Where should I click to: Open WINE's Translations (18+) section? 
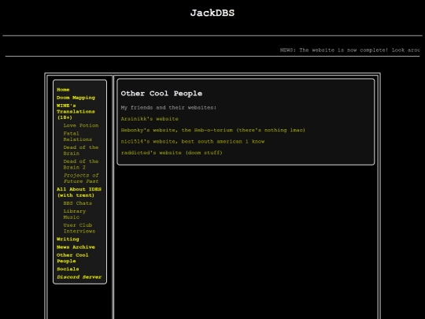pos(76,112)
